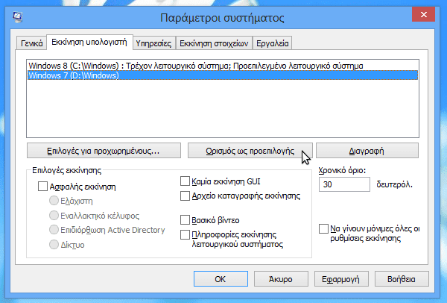The height and width of the screenshot is (303, 447).
Task: Open help with Βοήθεια button
Action: [402, 278]
